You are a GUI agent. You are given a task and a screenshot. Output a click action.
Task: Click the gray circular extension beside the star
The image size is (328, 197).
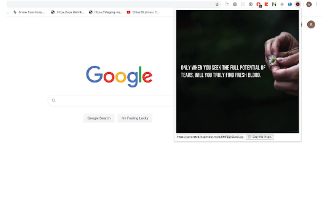coord(235,4)
